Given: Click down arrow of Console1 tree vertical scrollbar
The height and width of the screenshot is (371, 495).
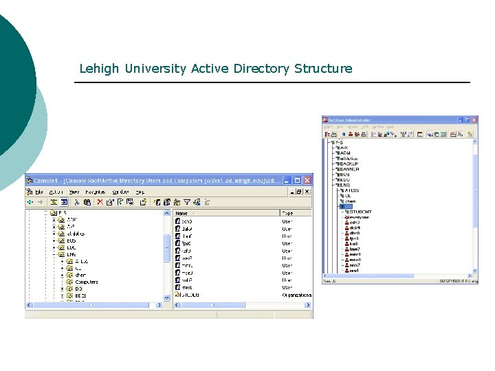Looking at the screenshot, I should tap(167, 297).
